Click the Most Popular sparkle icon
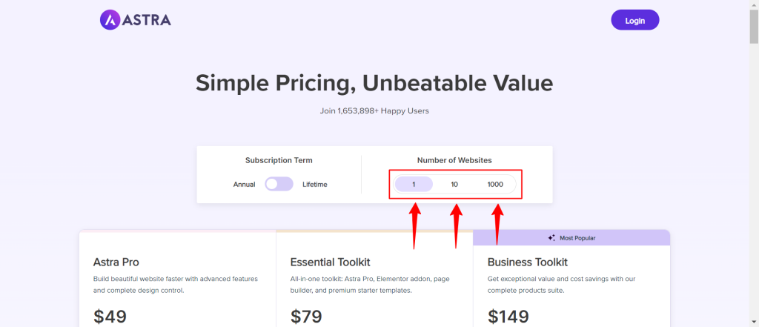 tap(551, 238)
